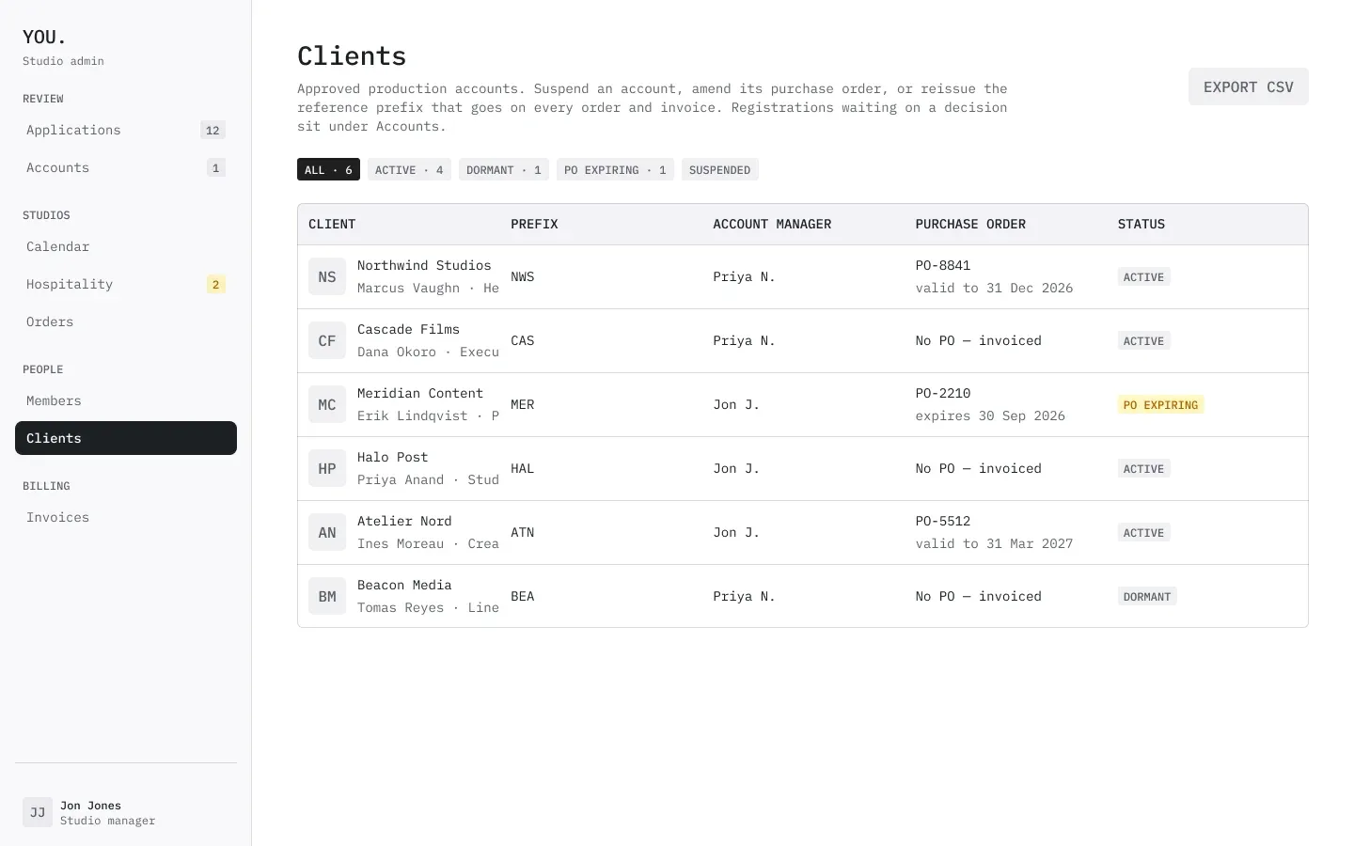Open Orders in the sidebar
Image resolution: width=1354 pixels, height=846 pixels.
126,321
